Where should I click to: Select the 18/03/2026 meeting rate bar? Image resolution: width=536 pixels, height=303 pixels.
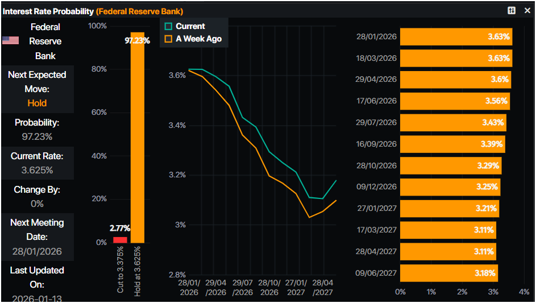click(x=456, y=58)
